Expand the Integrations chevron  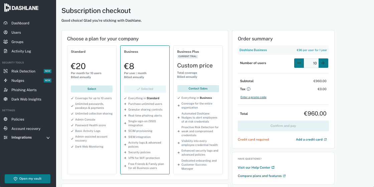click(48, 138)
